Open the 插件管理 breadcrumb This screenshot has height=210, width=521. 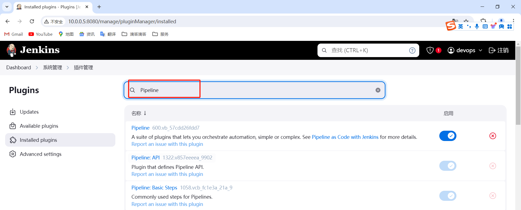(x=84, y=67)
